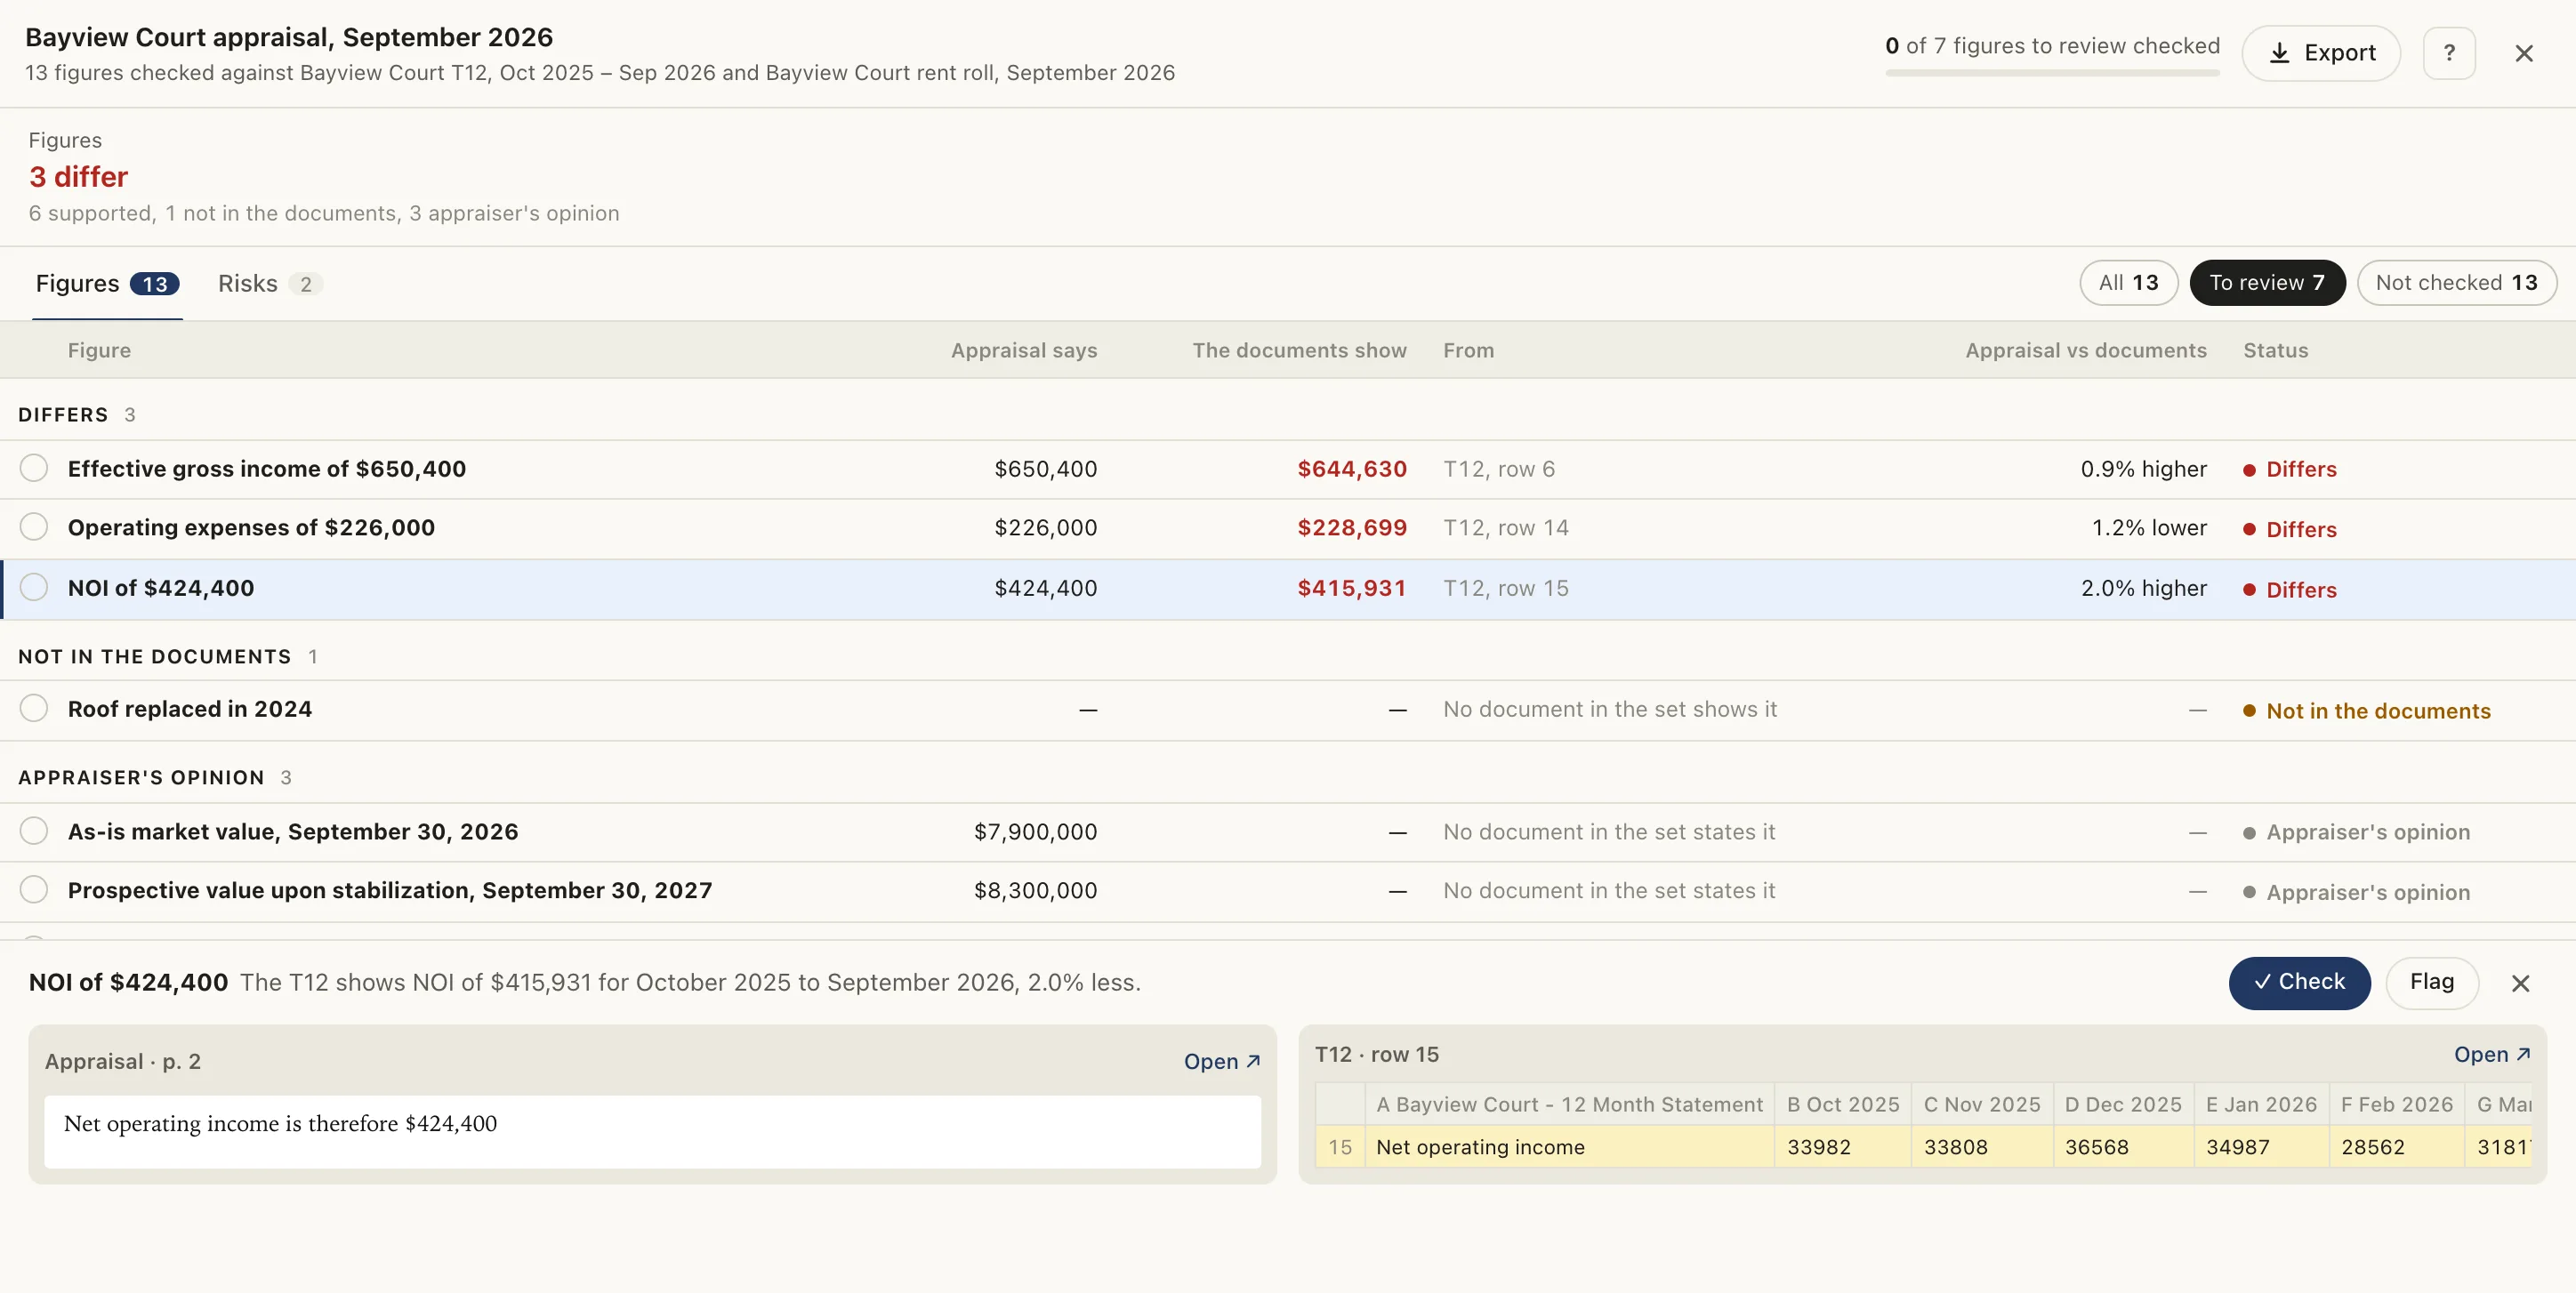The width and height of the screenshot is (2576, 1293).
Task: Click the progress bar under figures checked
Action: 2052,73
